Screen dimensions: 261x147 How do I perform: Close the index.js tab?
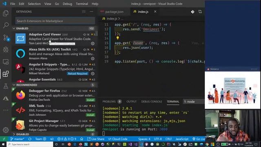coord(155,11)
